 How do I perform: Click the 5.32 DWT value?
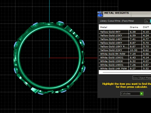coord(146,68)
